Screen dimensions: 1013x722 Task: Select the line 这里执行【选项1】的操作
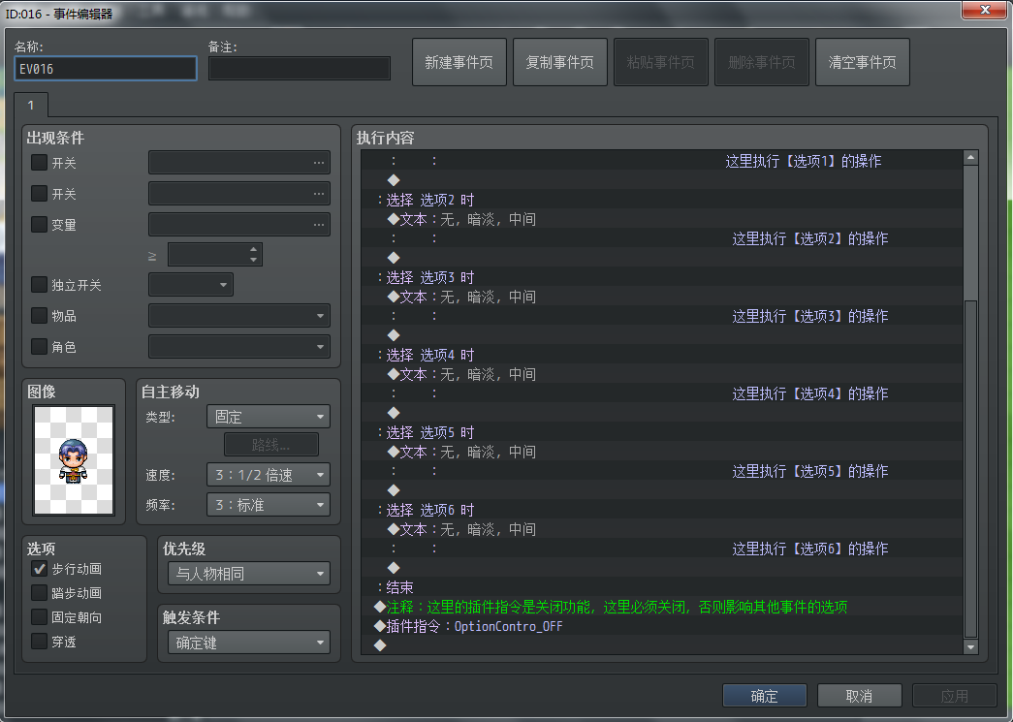661,161
